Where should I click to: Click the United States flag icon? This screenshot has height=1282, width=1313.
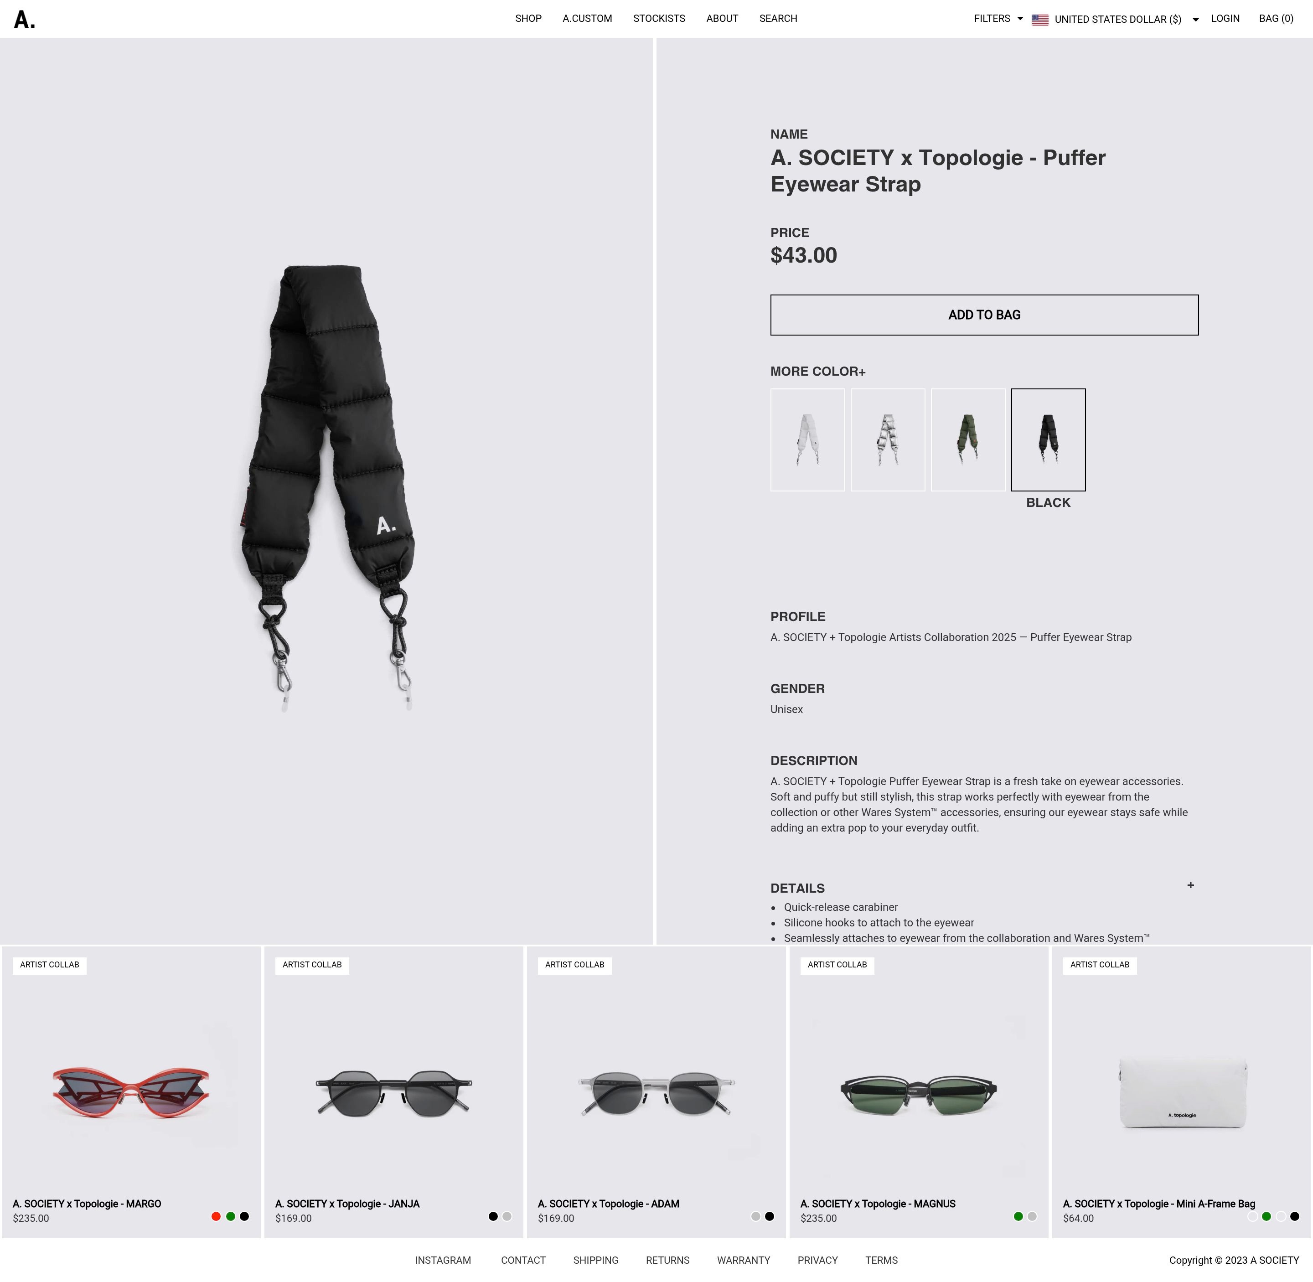[x=1039, y=20]
